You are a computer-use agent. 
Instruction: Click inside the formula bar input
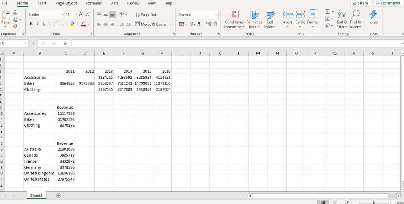coord(237,43)
